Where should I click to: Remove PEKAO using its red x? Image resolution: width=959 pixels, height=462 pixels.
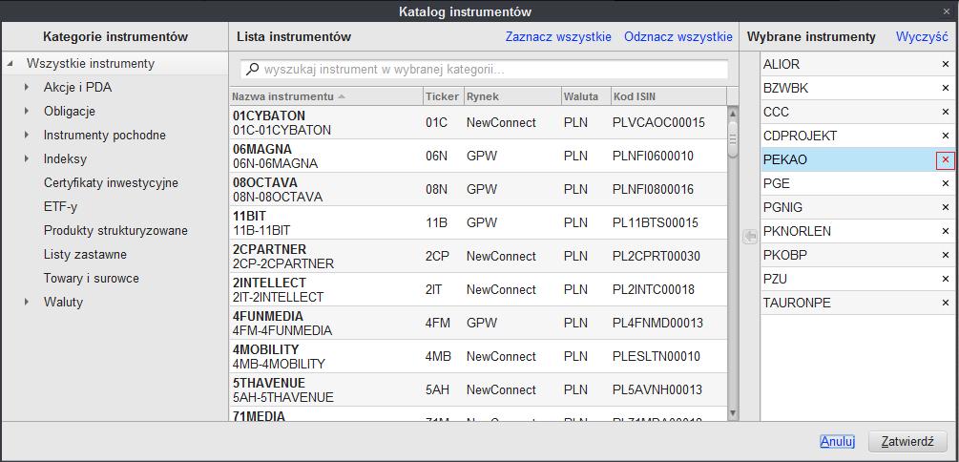tap(945, 159)
